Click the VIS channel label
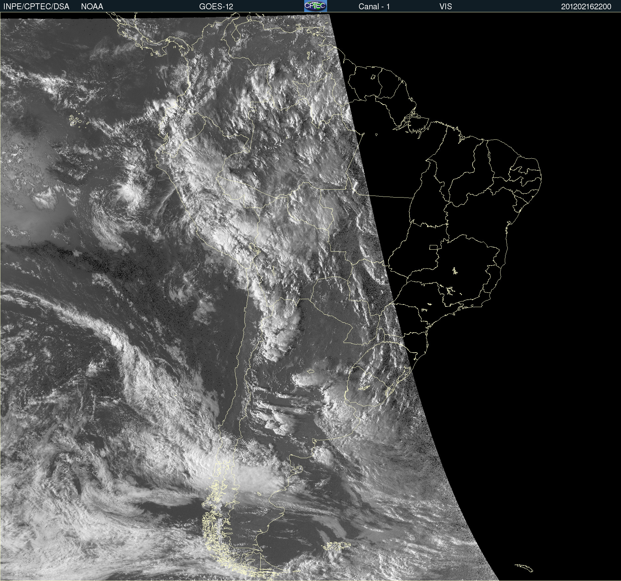 (x=446, y=7)
